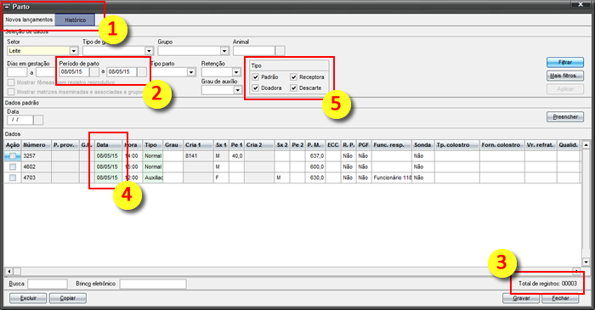Click the Período de parto end date field
595x310 pixels.
point(122,72)
